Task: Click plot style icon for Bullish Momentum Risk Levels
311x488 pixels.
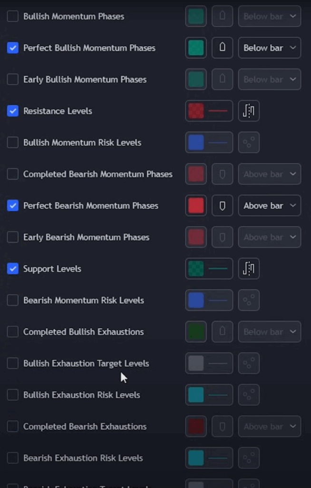Action: pos(249,142)
